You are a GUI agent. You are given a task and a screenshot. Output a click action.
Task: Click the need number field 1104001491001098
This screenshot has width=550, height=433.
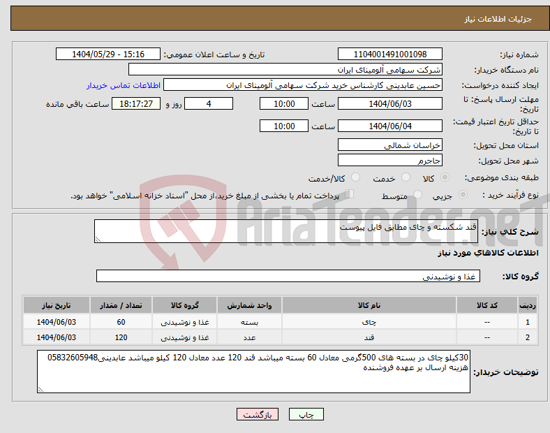tap(389, 54)
